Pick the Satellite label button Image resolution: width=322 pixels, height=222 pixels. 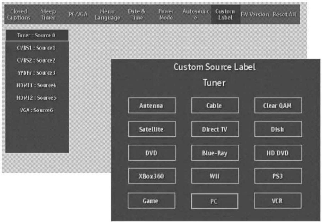[x=152, y=129]
